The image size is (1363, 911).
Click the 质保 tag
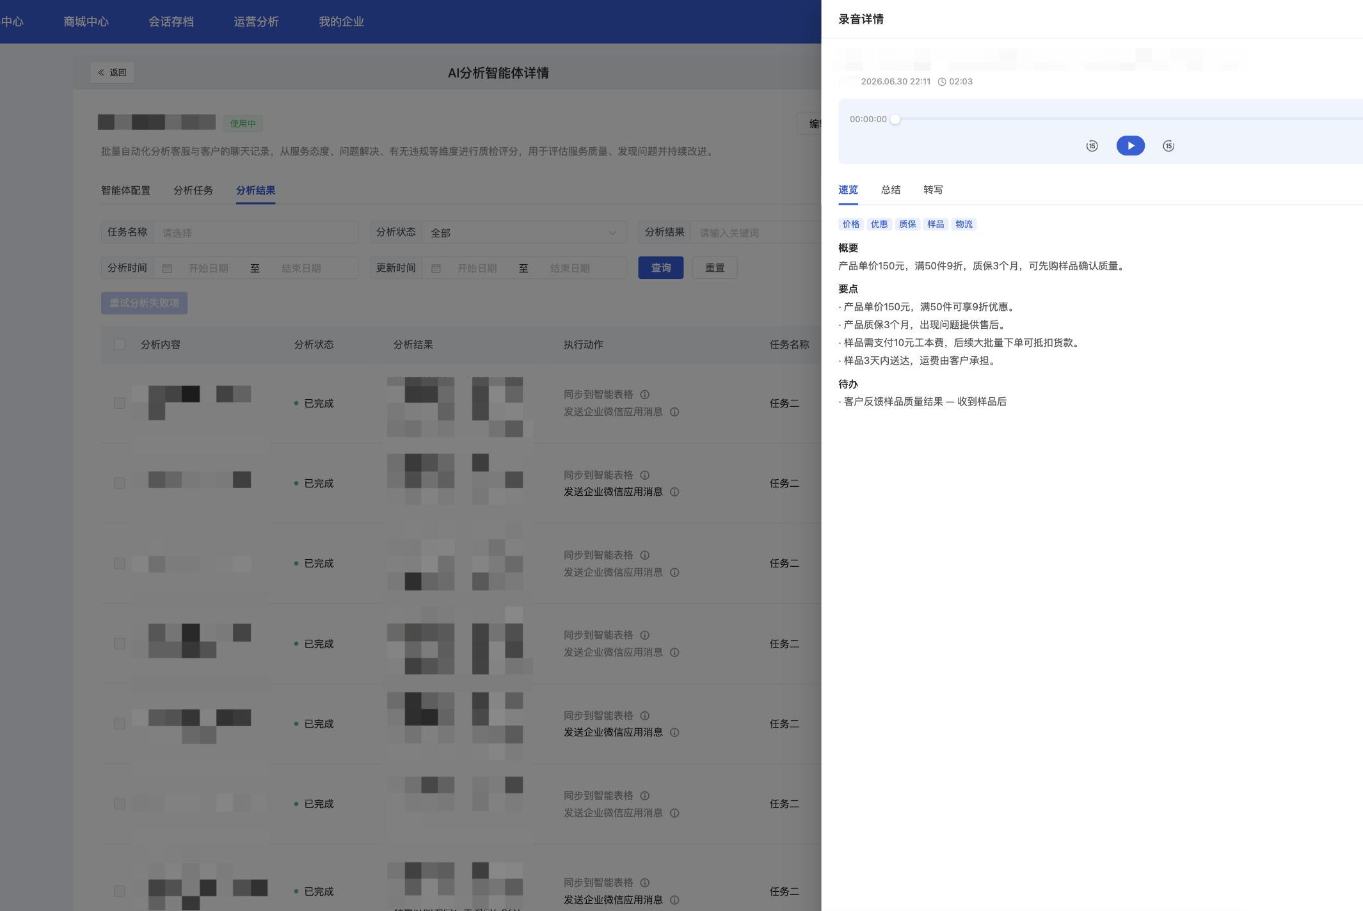pos(907,224)
